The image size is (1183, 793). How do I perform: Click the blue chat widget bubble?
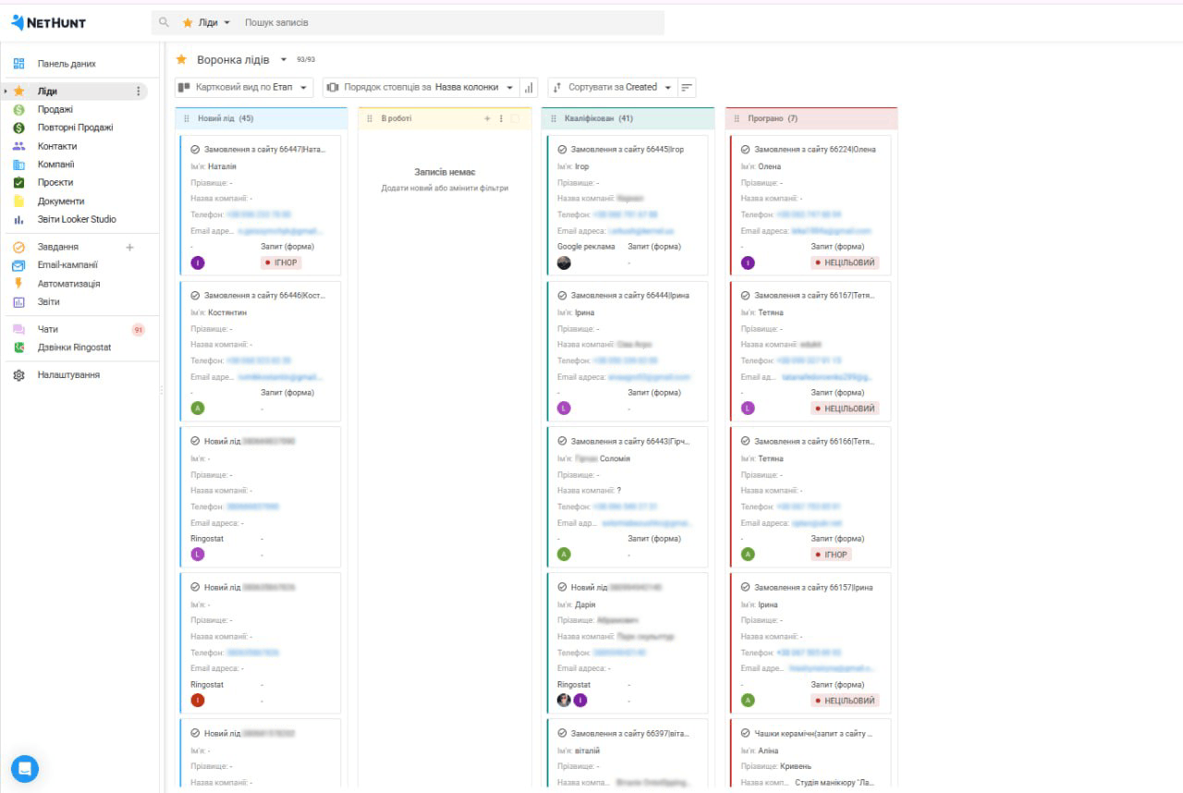tap(25, 768)
